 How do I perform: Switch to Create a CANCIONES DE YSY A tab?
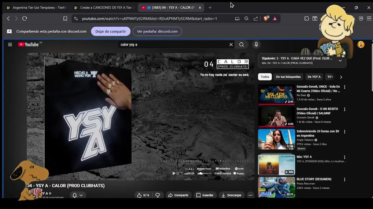(104, 8)
